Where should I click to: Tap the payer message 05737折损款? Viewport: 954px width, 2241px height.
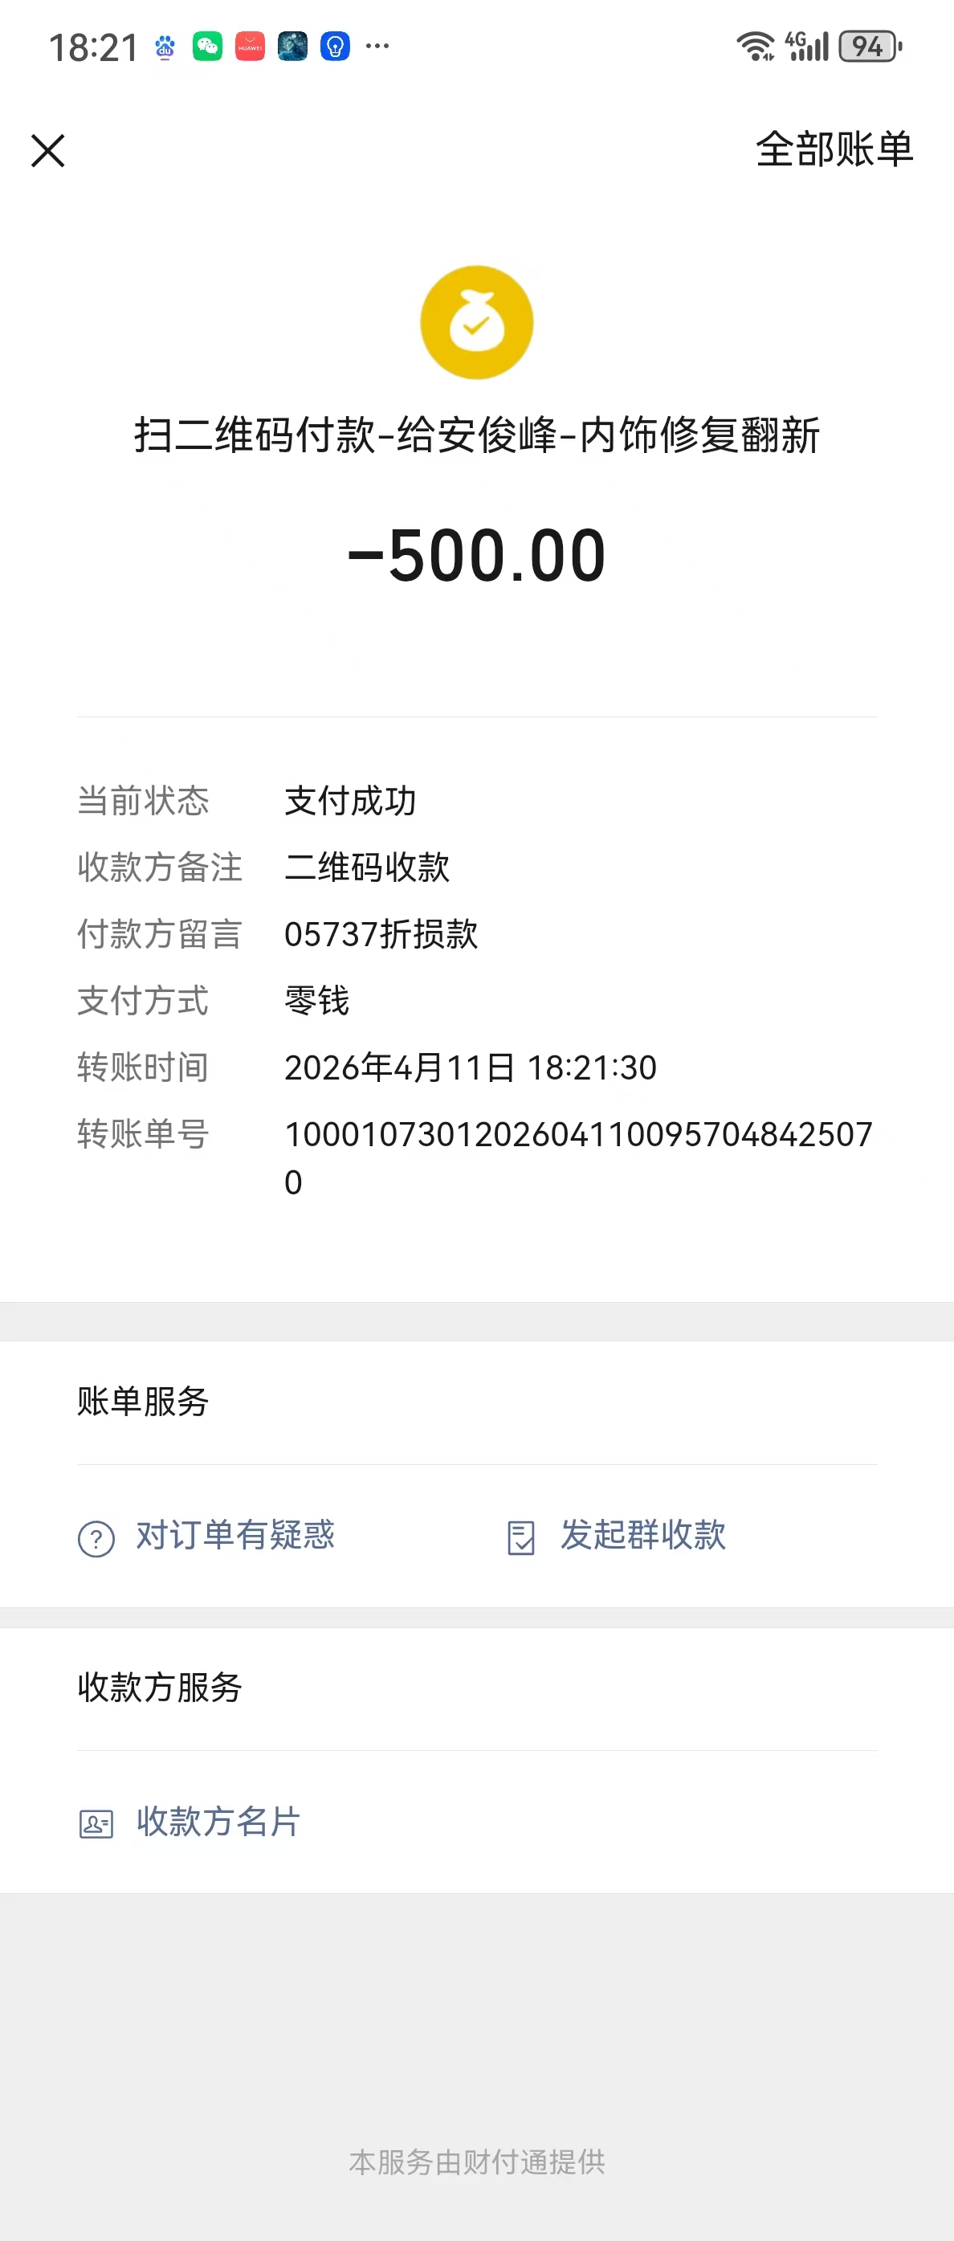[x=381, y=934]
